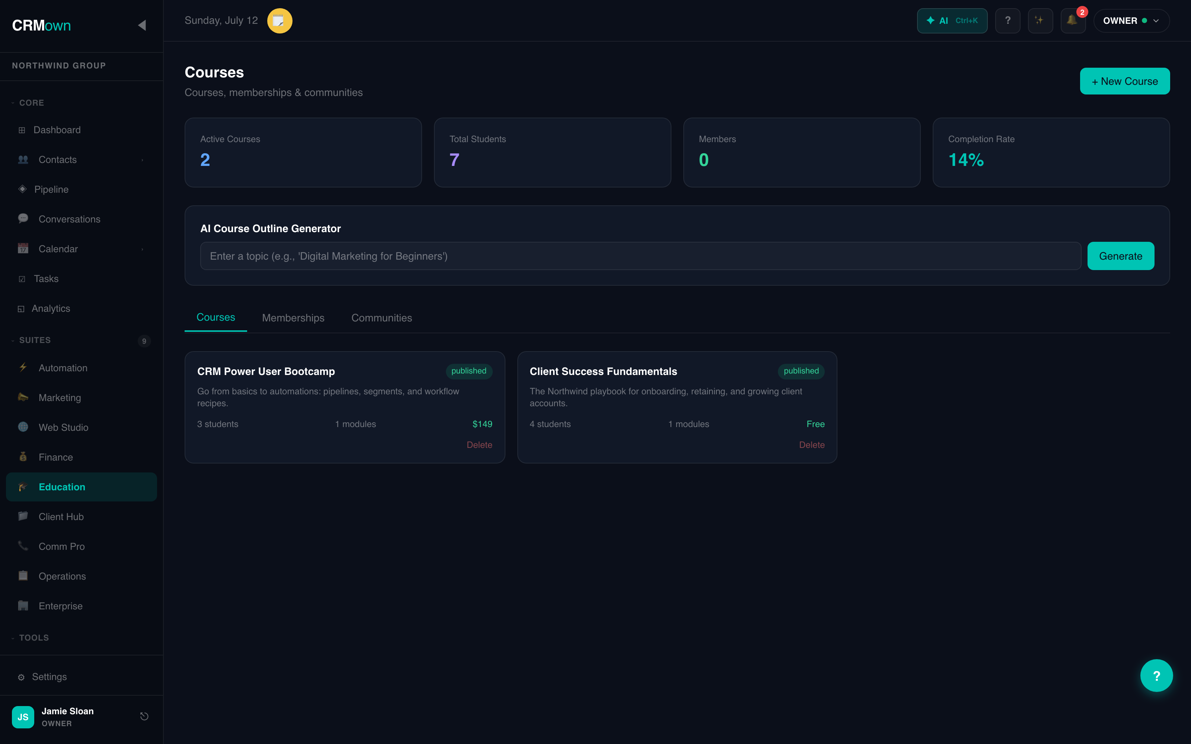
Task: Select the Courses tab
Action: 215,317
